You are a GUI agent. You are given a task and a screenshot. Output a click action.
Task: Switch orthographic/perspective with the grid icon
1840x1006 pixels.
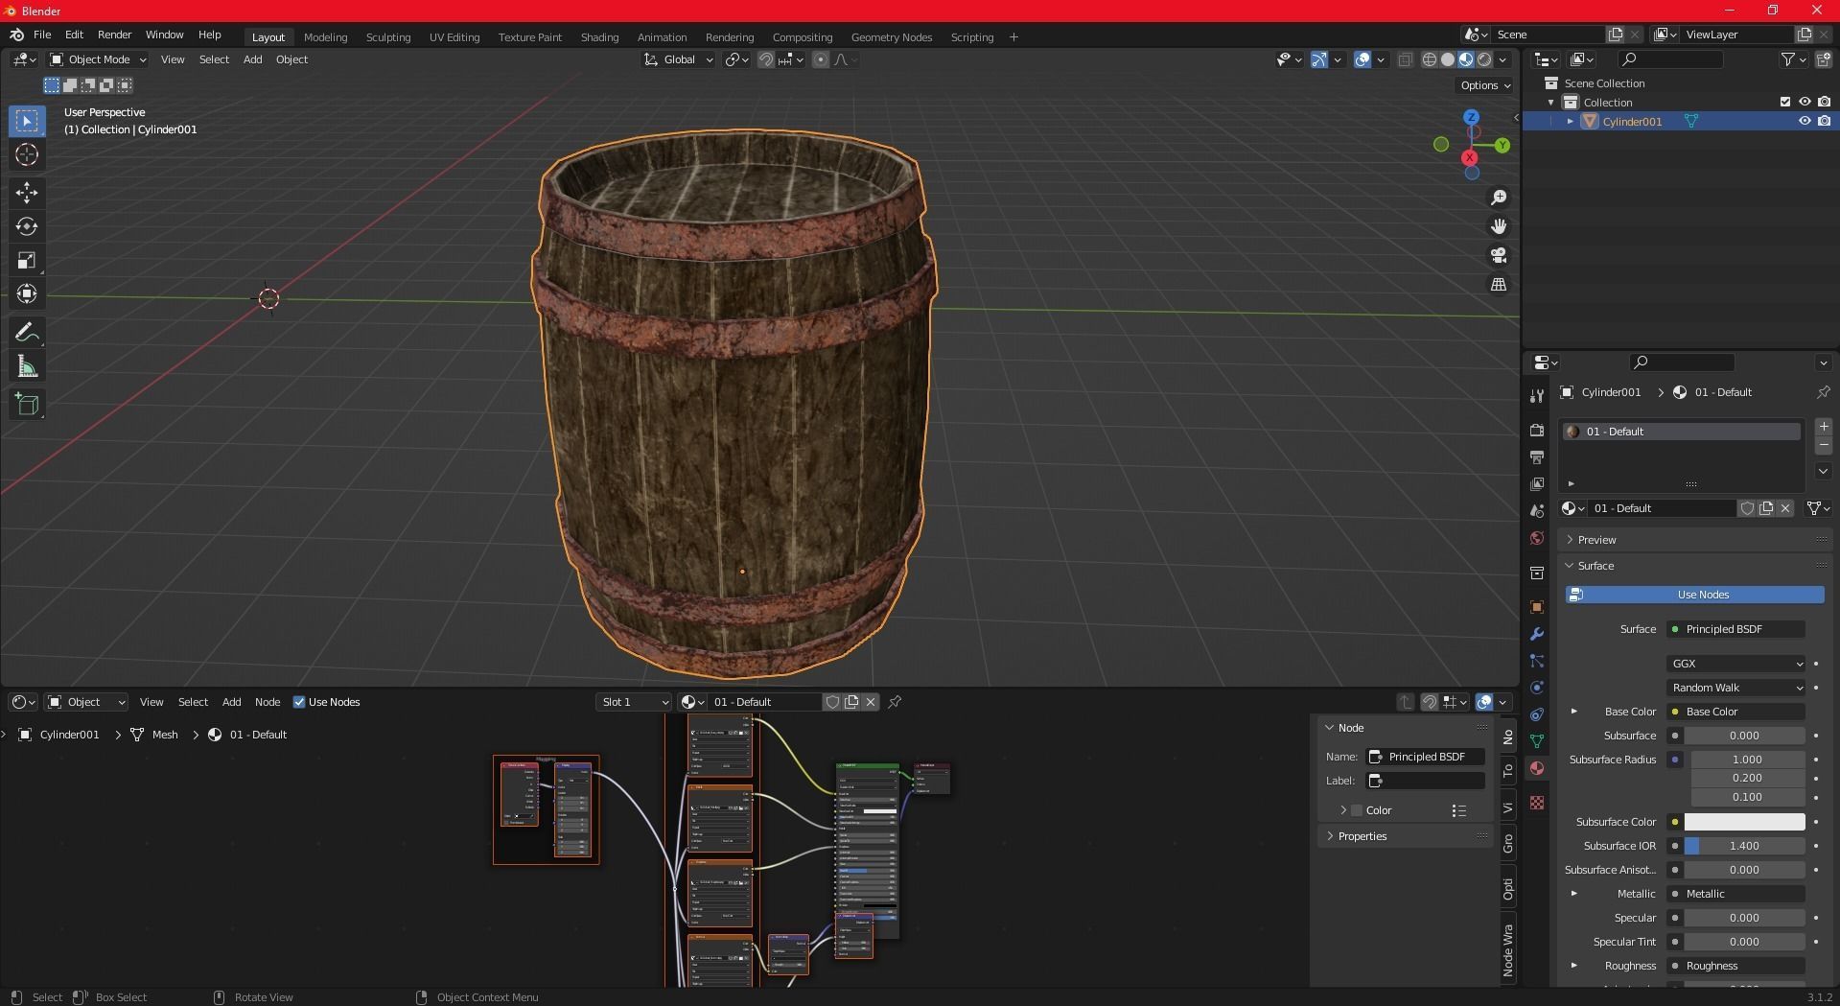(x=1498, y=285)
